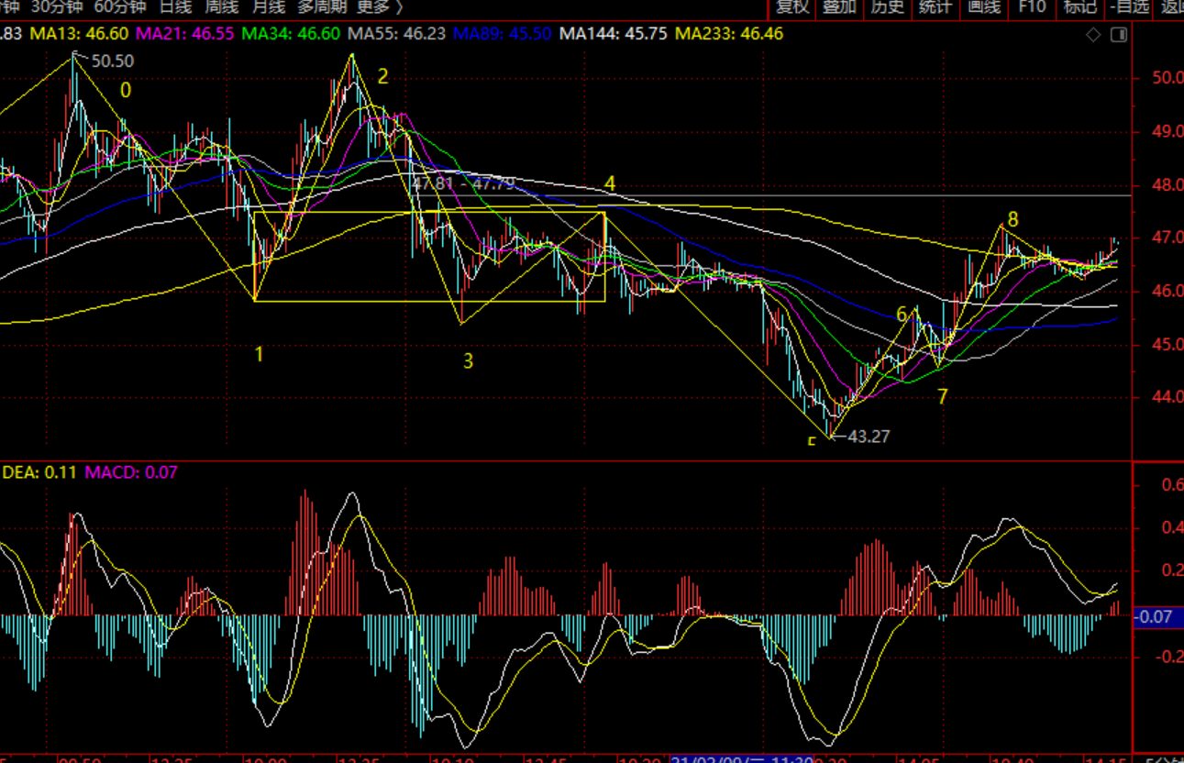Screen dimensions: 1184x763
Task: Toggle the -自选 watchlist button
Action: pos(1129,7)
